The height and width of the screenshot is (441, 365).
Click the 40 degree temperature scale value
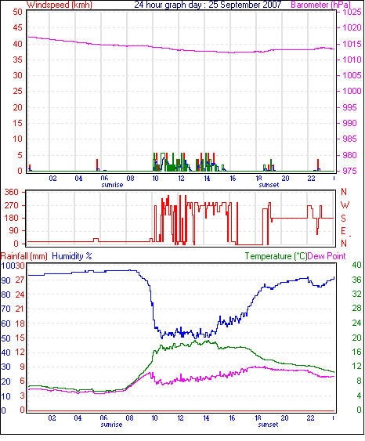tap(356, 265)
